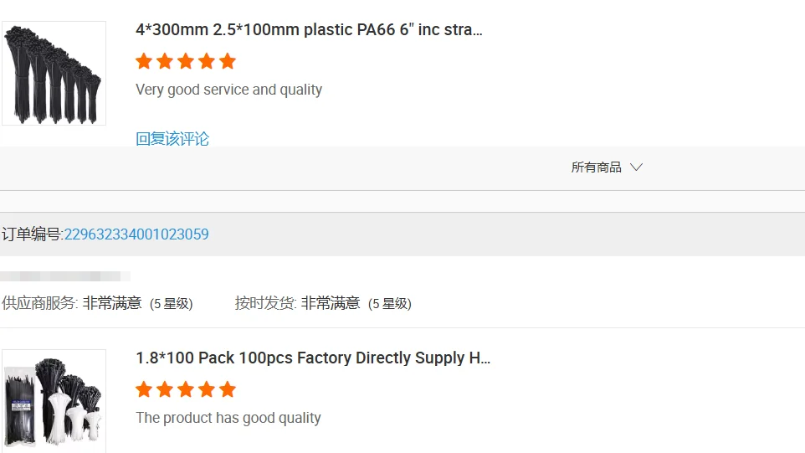Click the second star of the 1.8*100 Pack review
This screenshot has width=805, height=453.
[x=165, y=389]
